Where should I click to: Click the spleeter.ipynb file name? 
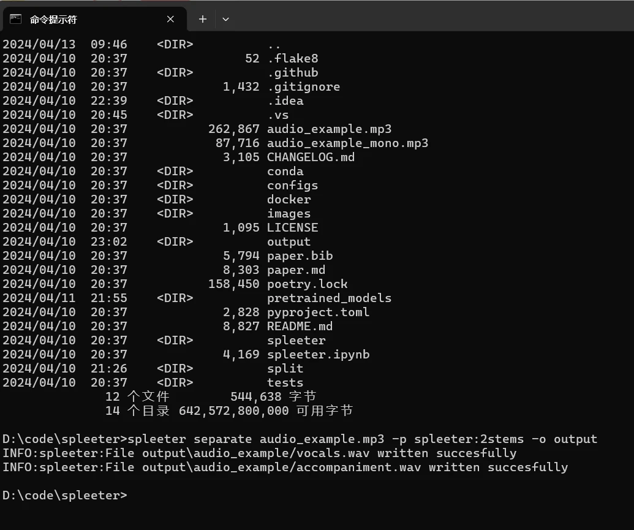318,355
